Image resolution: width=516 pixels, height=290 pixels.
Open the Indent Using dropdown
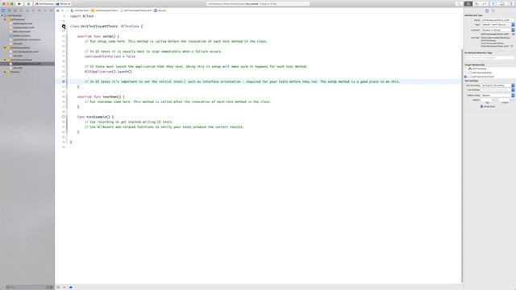coord(497,95)
